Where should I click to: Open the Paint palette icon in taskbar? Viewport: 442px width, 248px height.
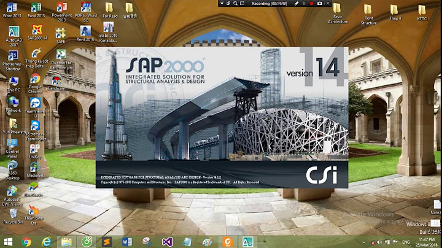(207, 242)
